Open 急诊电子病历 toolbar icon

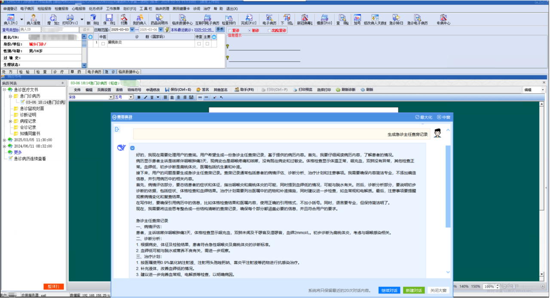coord(418,19)
